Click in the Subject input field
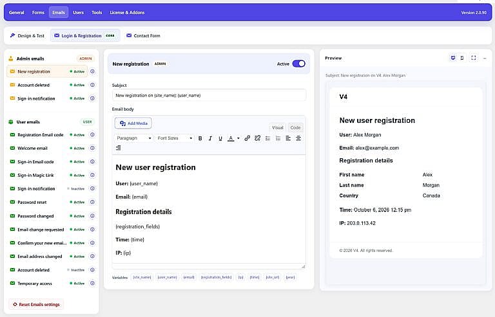495x317 pixels. [x=209, y=95]
